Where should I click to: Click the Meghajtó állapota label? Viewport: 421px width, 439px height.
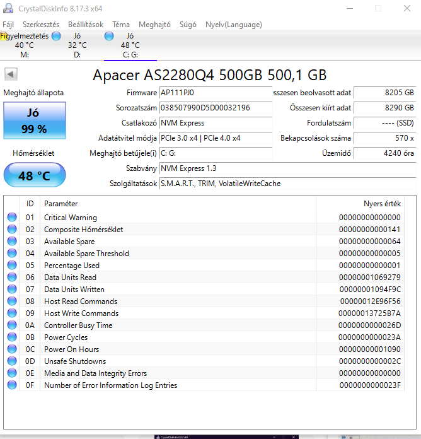(x=33, y=93)
